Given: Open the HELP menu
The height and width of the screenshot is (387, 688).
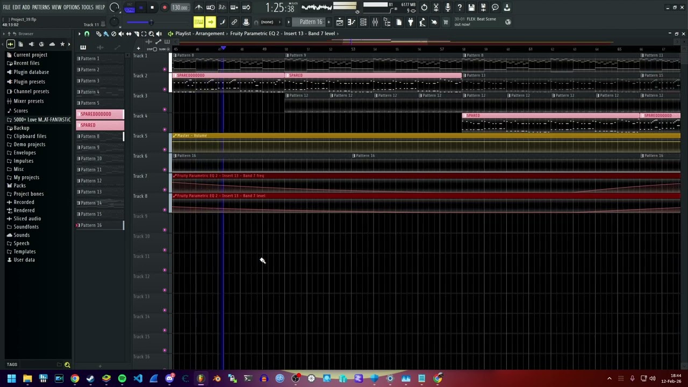Looking at the screenshot, I should 101,8.
